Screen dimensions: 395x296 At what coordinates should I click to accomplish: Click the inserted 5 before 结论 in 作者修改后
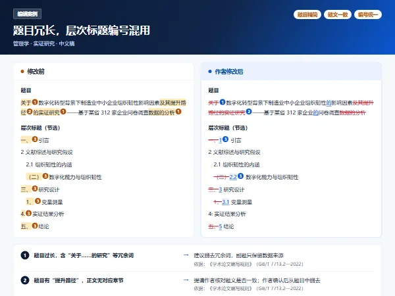[221, 226]
